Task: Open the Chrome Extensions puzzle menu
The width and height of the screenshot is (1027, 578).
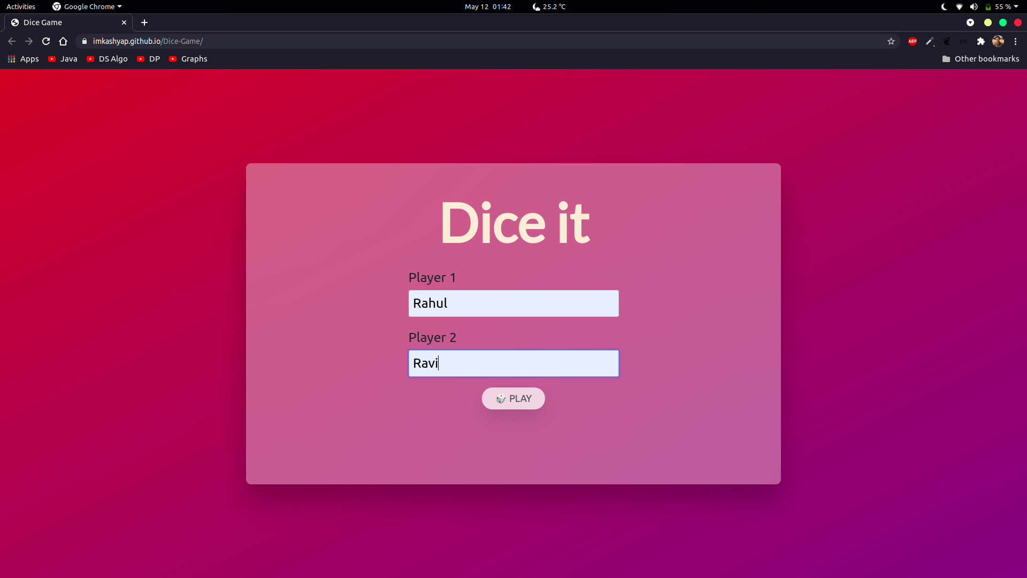Action: [980, 41]
